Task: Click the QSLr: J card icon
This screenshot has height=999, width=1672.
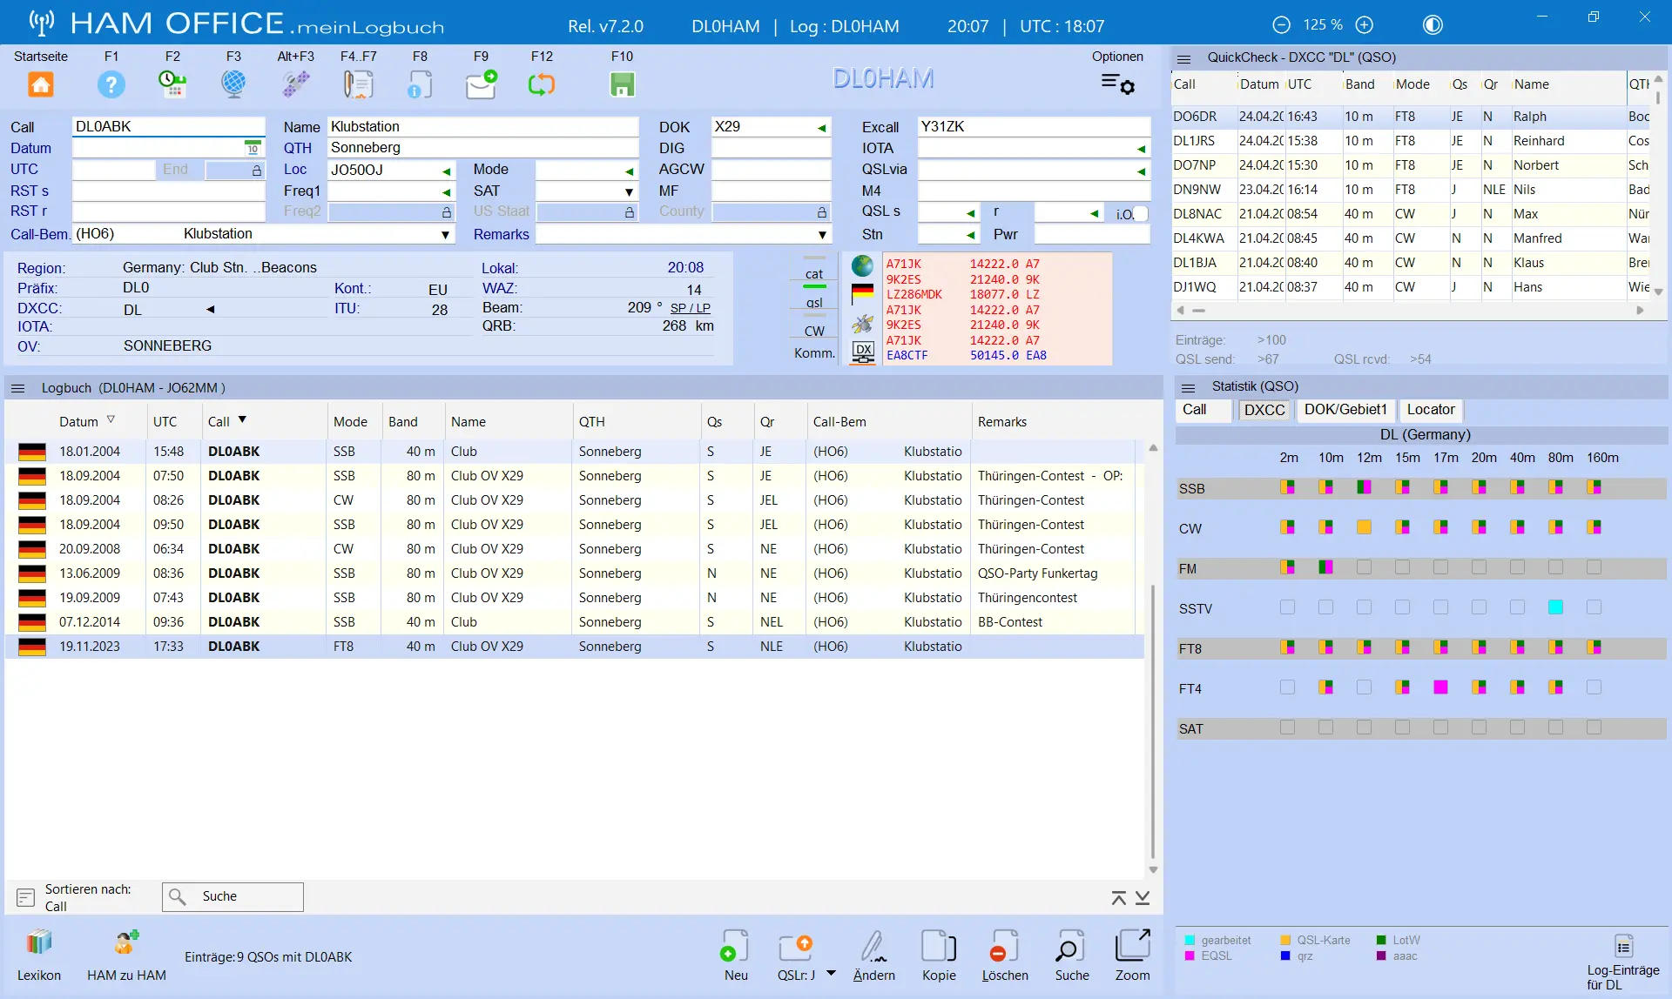Action: coord(796,947)
